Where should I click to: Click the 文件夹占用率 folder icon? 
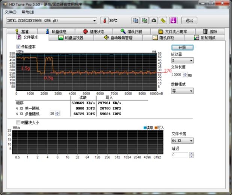point(161,31)
